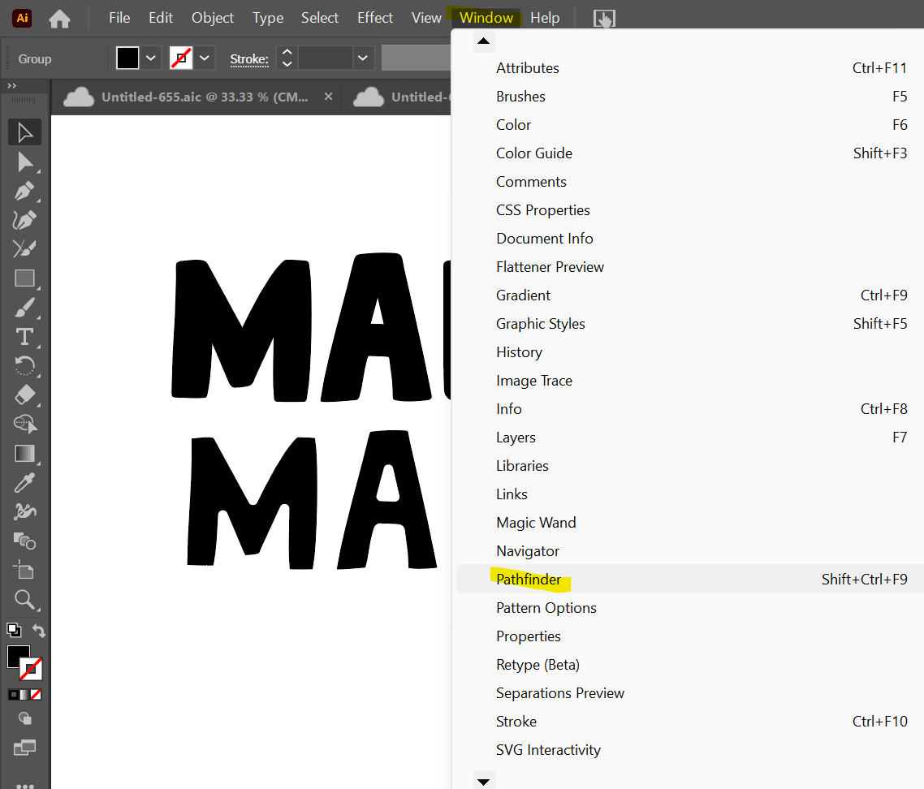Expand the toolbar using double arrows
This screenshot has height=789, width=924.
coord(12,85)
